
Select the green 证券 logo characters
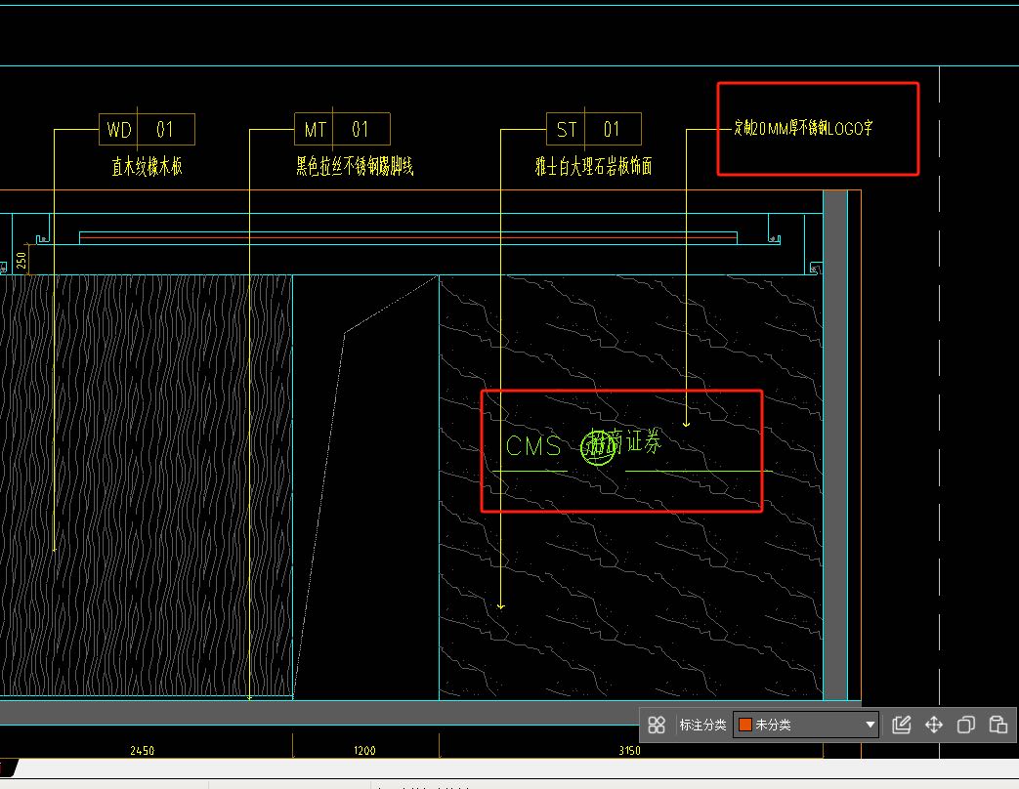[644, 441]
